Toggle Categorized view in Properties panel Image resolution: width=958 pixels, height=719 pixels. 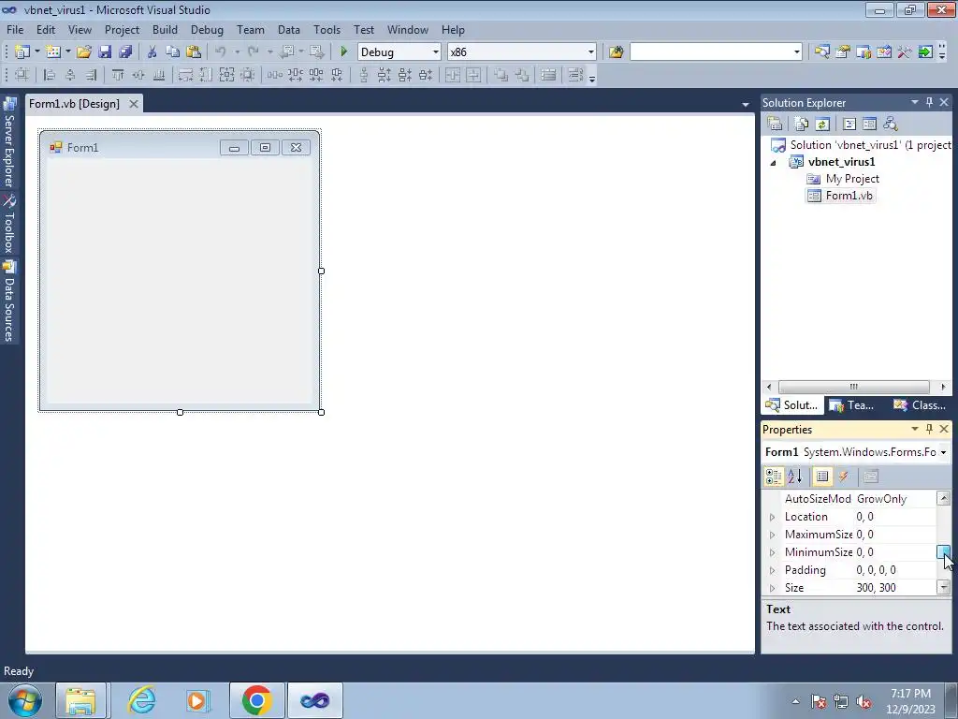774,477
